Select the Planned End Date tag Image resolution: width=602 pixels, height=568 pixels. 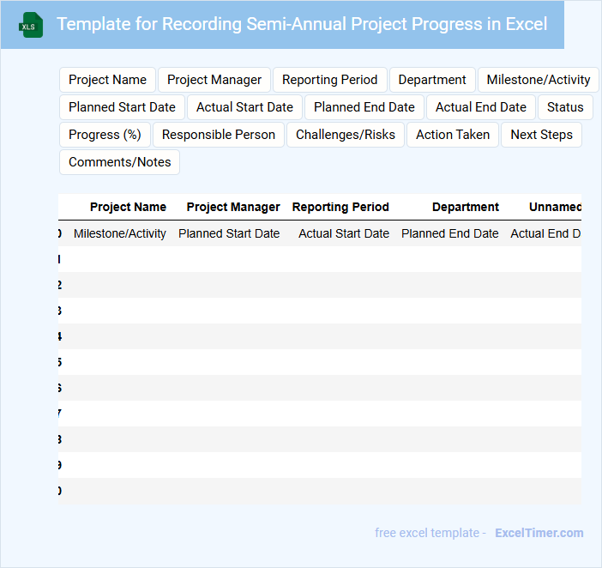tap(364, 107)
